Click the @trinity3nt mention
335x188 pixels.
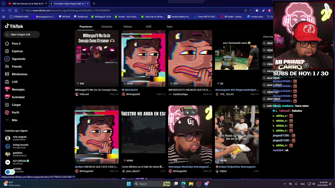131,90
